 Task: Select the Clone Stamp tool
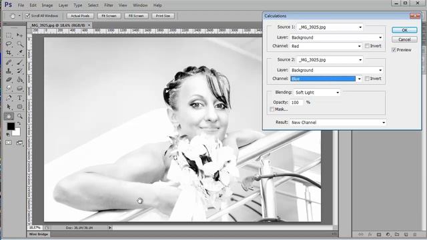pyautogui.click(x=9, y=71)
